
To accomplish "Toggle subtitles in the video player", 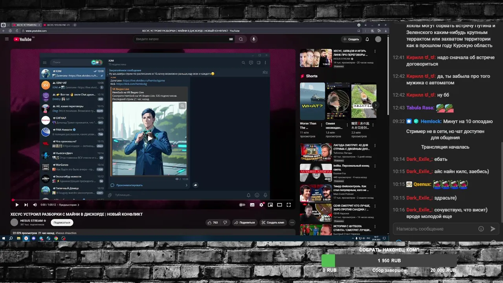I will [252, 205].
